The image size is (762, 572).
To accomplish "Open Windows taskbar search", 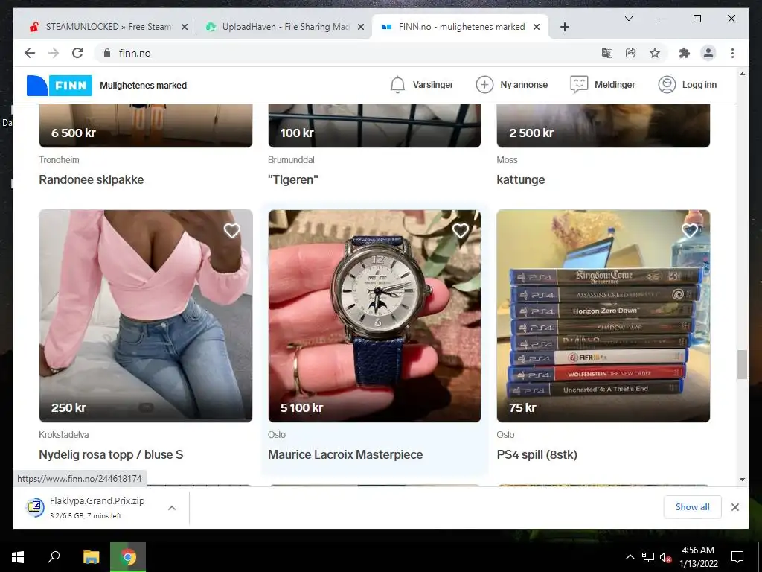I will [54, 557].
